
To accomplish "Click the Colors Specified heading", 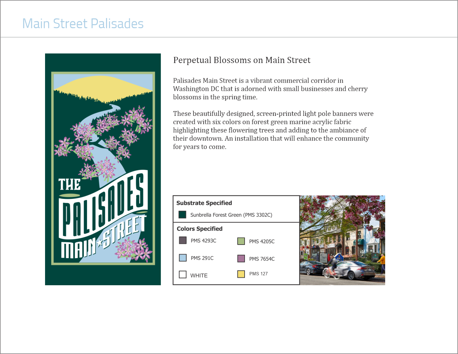I will pos(200,229).
